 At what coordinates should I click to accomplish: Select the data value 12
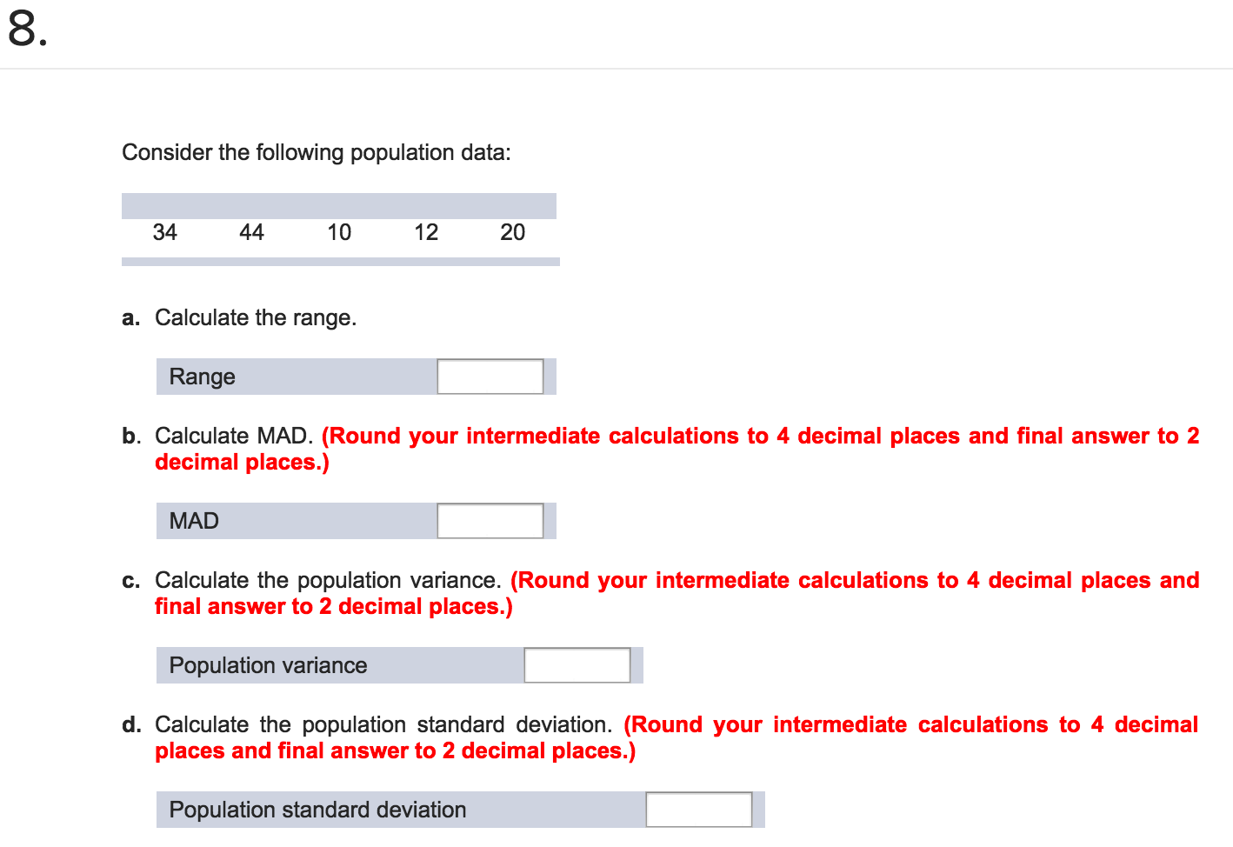click(426, 232)
